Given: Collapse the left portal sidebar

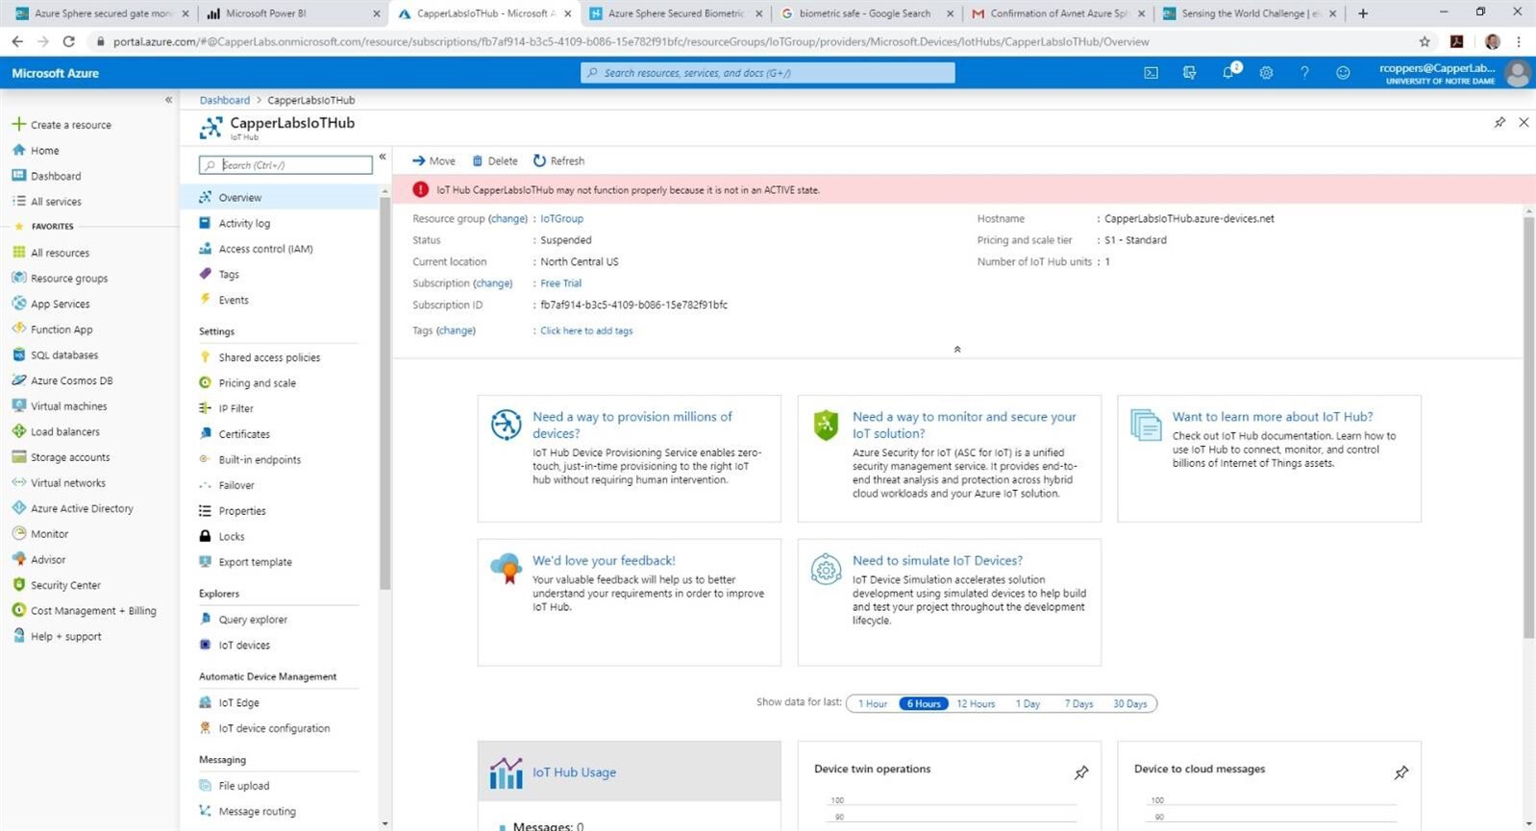Looking at the screenshot, I should click(168, 100).
